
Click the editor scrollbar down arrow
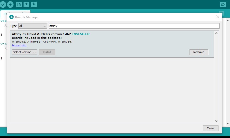tap(228, 124)
